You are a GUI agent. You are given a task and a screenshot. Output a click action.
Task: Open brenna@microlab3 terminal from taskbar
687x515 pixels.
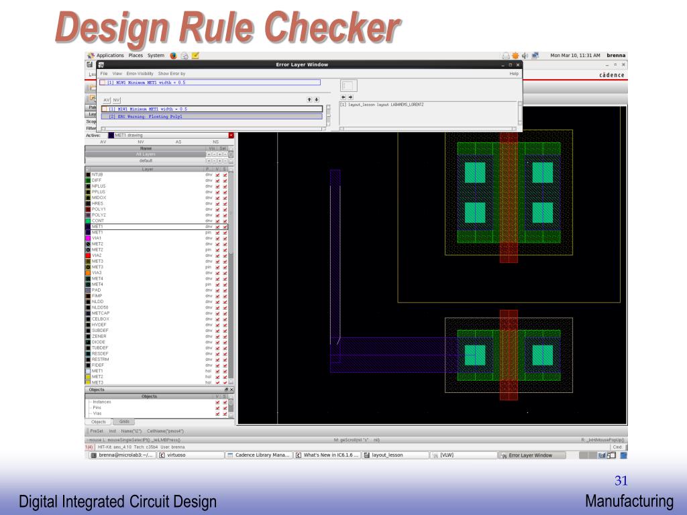click(x=122, y=455)
